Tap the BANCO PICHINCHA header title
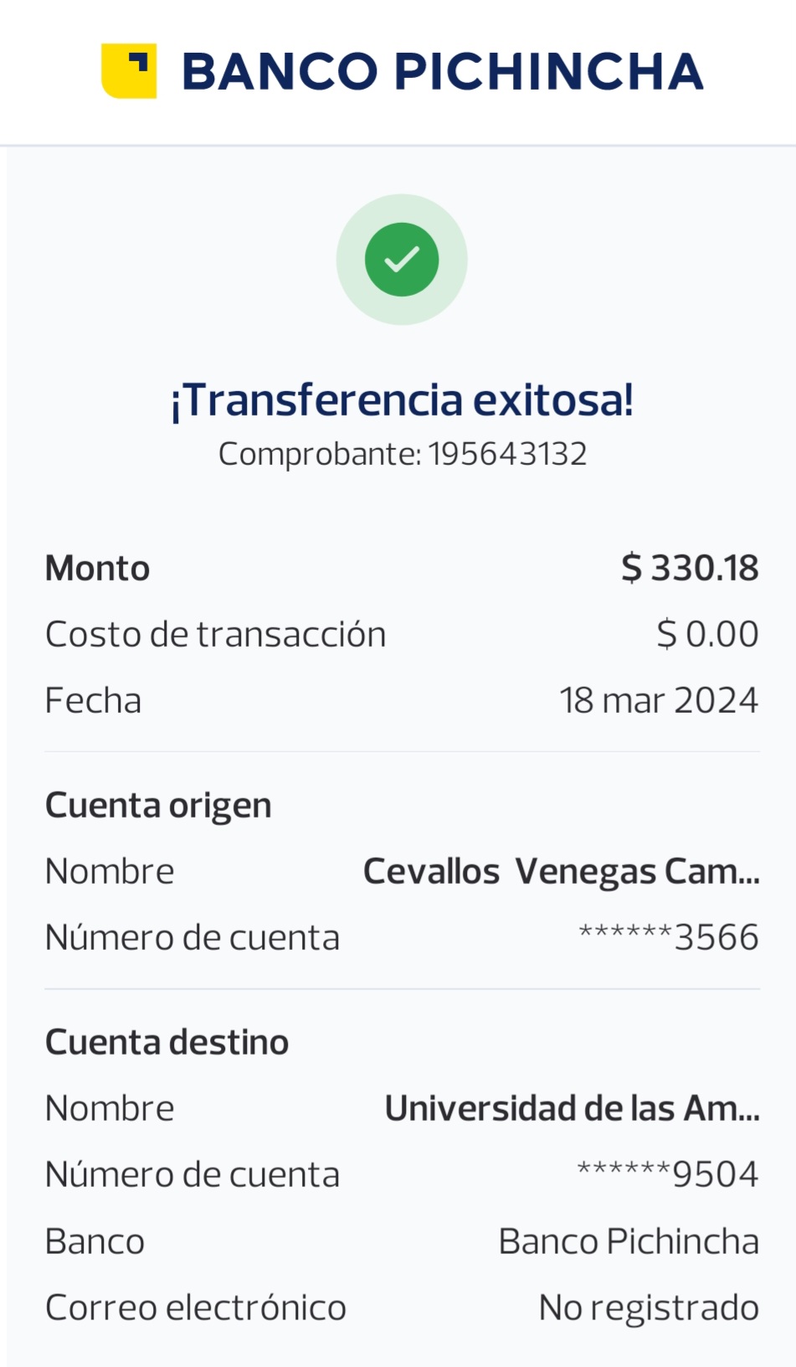The height and width of the screenshot is (1367, 796). tap(442, 71)
